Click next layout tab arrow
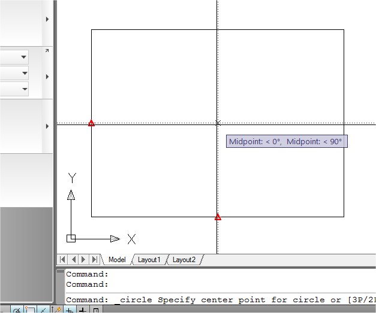 pyautogui.click(x=83, y=259)
